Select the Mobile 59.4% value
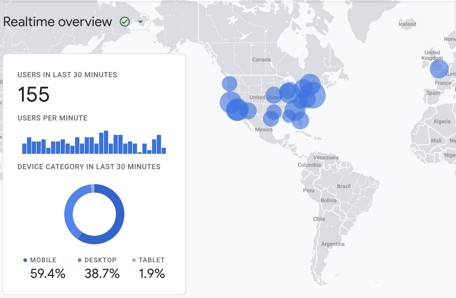456x298 pixels. point(48,274)
